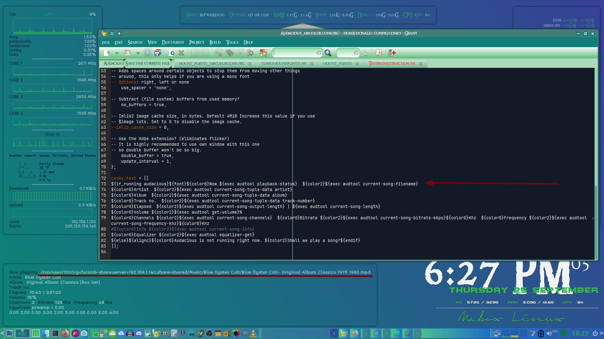Switch to workspace 4 in the pager

point(417,333)
